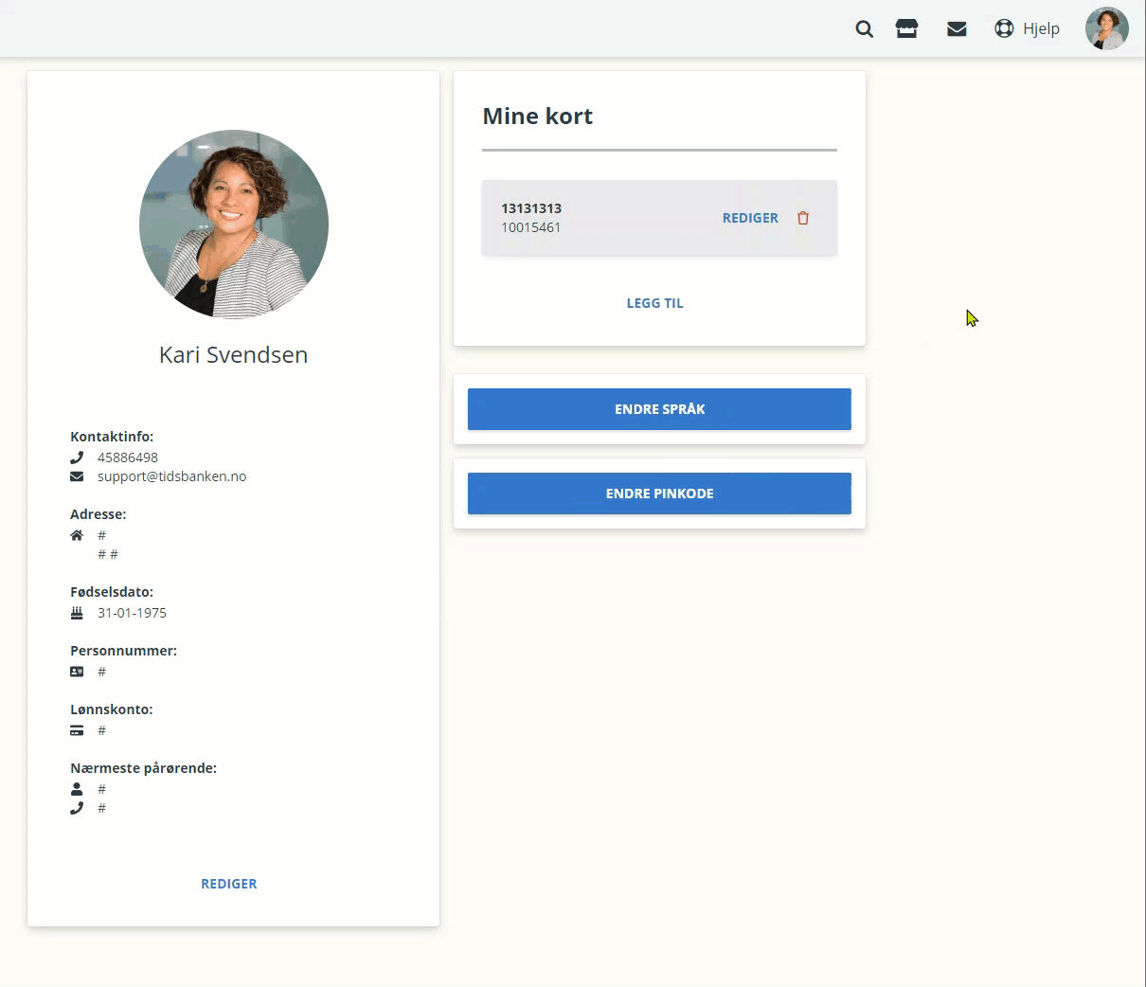Open the store icon in top bar
The height and width of the screenshot is (987, 1146).
(906, 28)
